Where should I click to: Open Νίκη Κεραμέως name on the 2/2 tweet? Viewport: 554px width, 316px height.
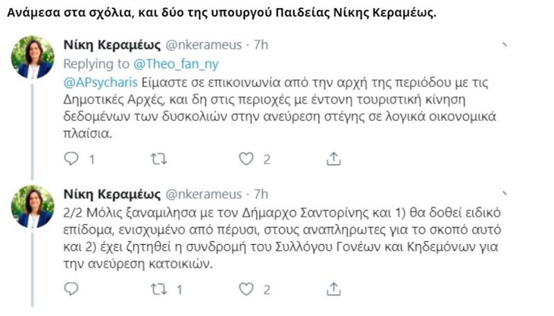[111, 192]
